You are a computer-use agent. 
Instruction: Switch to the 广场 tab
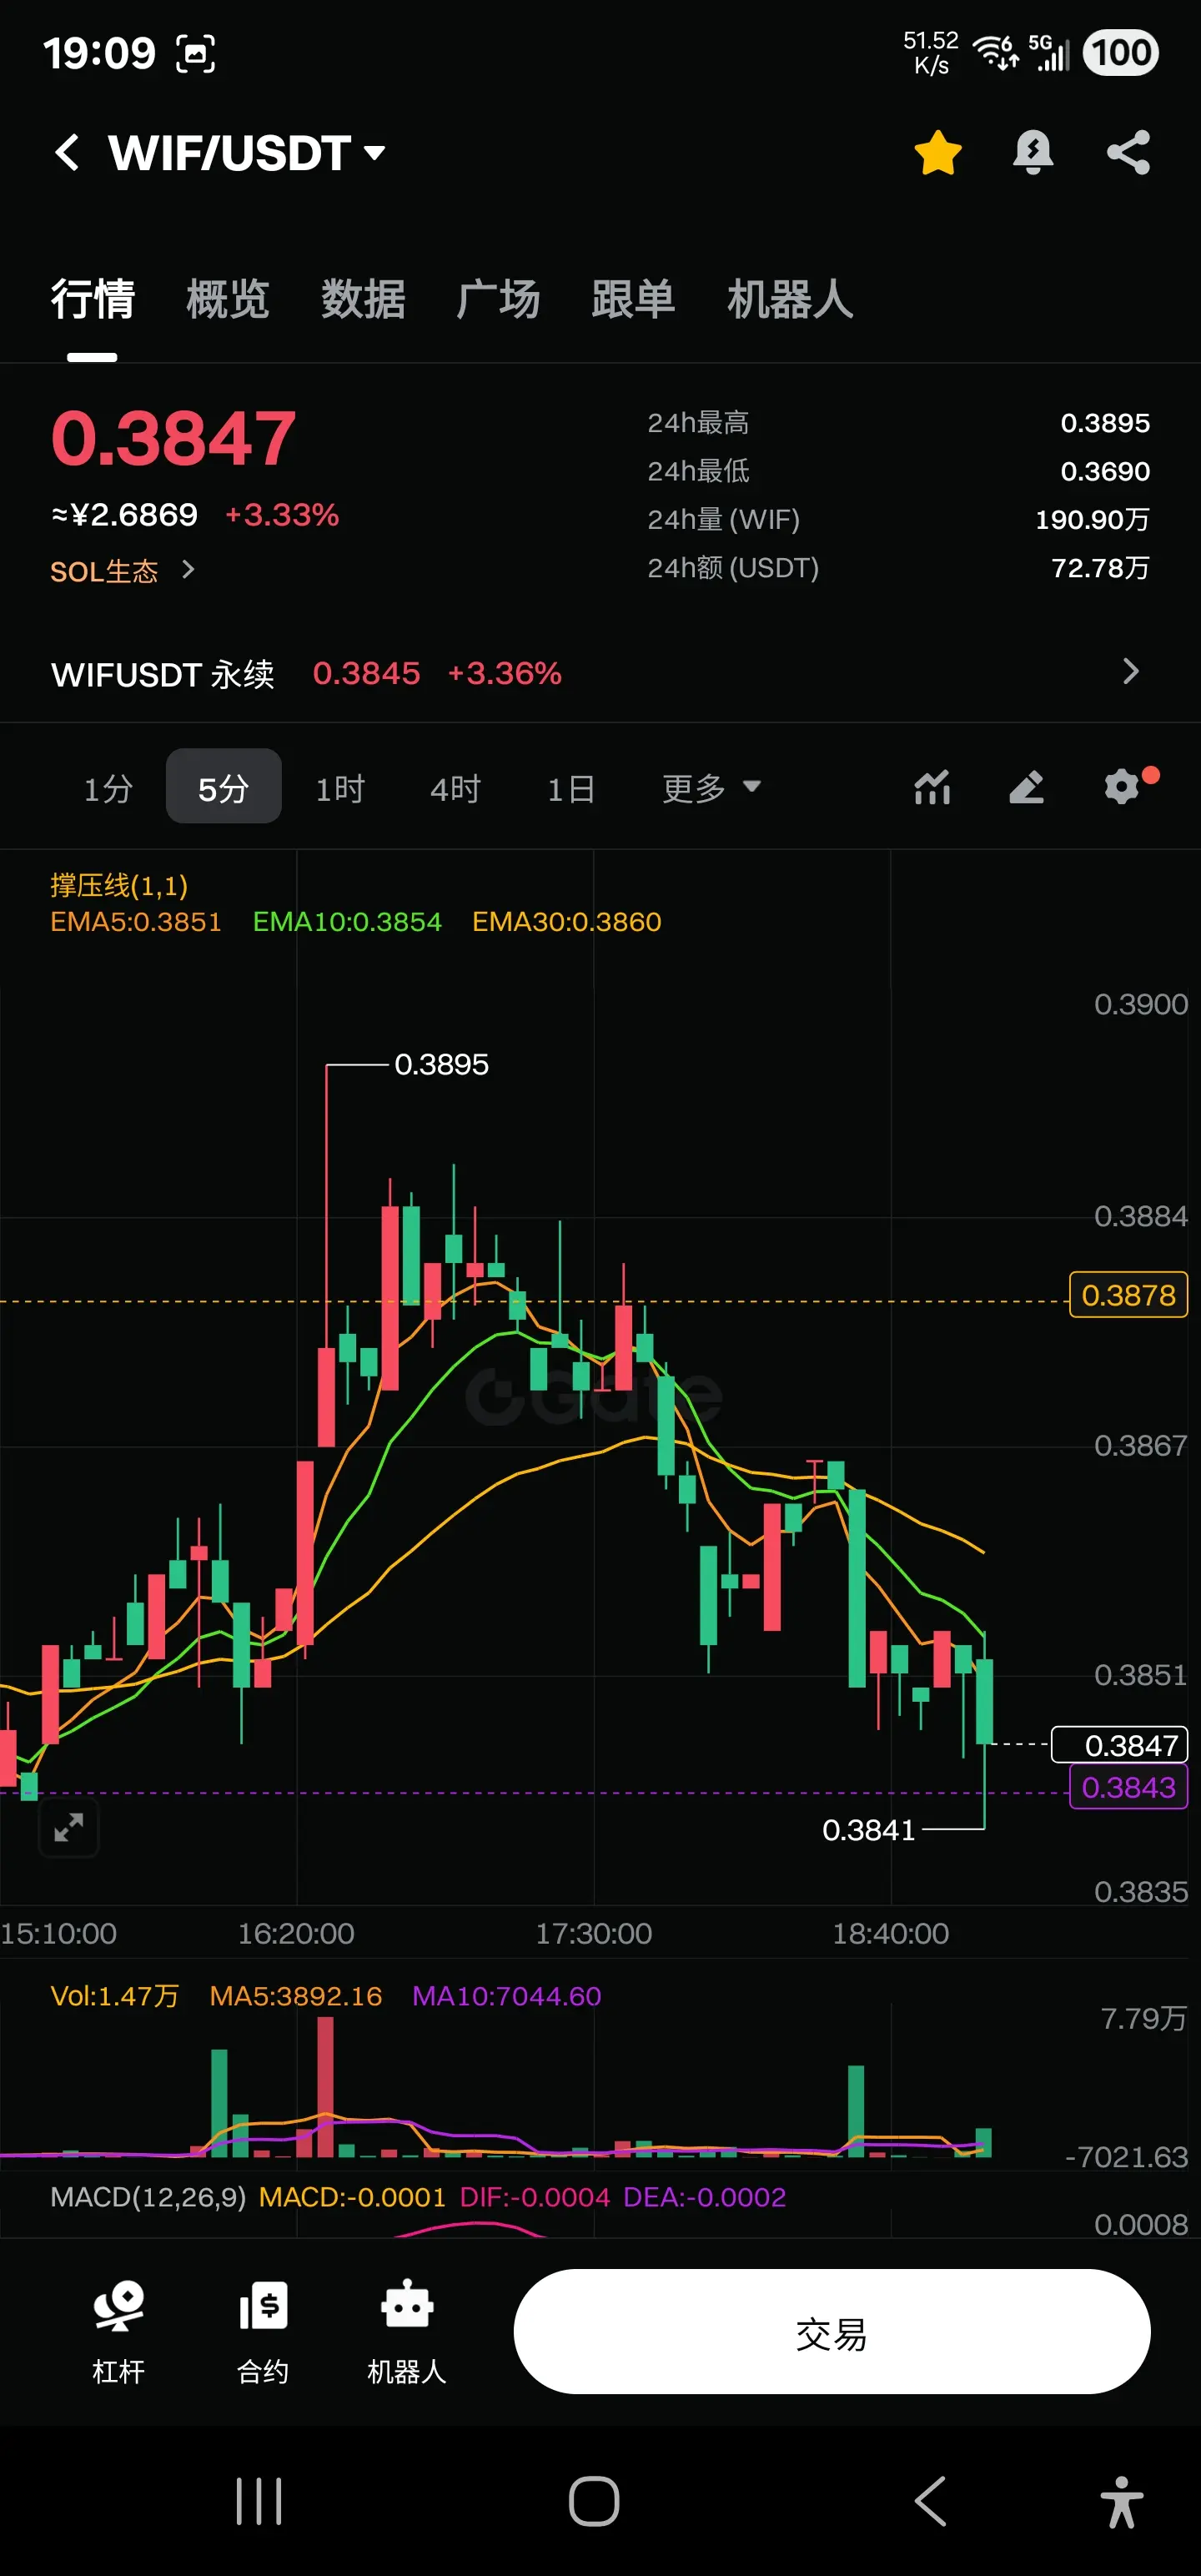coord(498,299)
